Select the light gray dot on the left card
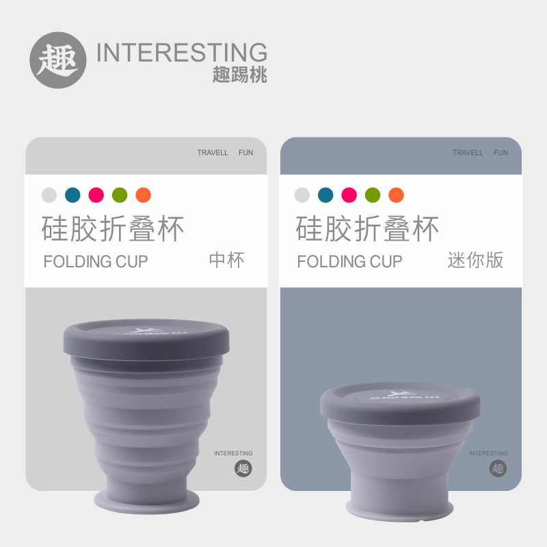The width and height of the screenshot is (547, 547). tap(49, 195)
